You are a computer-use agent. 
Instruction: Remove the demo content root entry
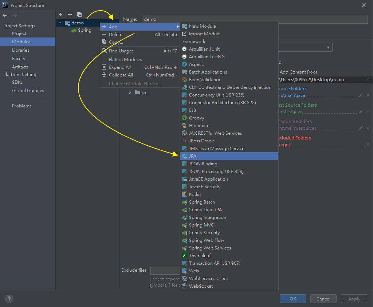tap(368, 79)
